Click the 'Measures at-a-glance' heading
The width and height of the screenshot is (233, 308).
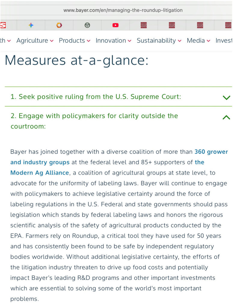(77, 60)
